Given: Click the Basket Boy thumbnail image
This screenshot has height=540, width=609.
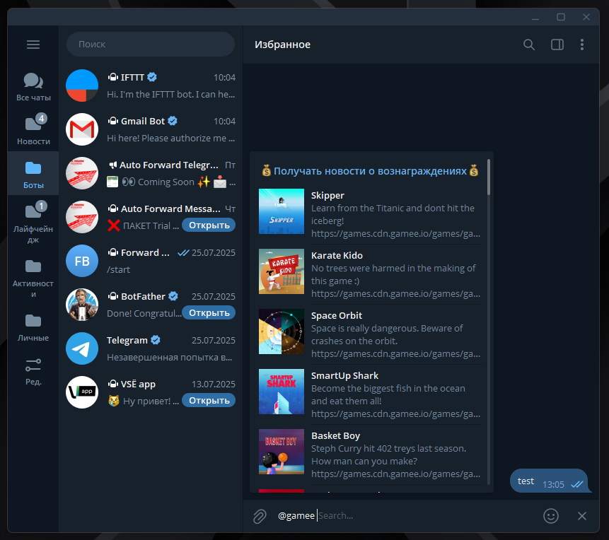Looking at the screenshot, I should pyautogui.click(x=282, y=452).
